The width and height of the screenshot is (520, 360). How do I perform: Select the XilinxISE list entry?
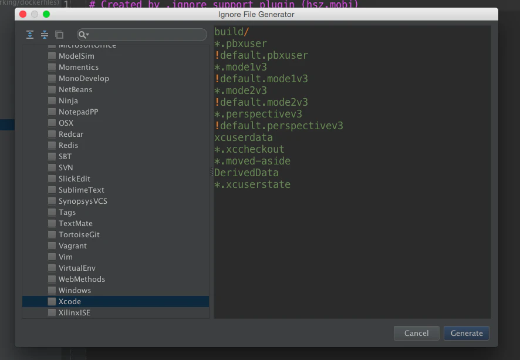click(116, 312)
